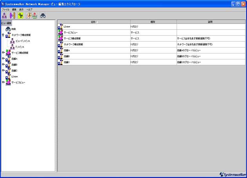The width and height of the screenshot is (247, 178).
Task: Click the ネットワーク構成情報 row icon in table
Action: (60, 44)
